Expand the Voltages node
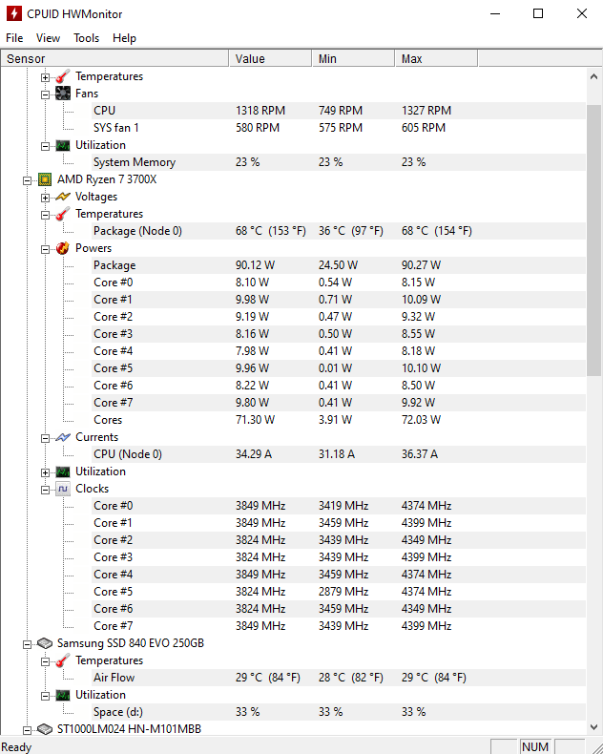The image size is (603, 754). [x=45, y=197]
